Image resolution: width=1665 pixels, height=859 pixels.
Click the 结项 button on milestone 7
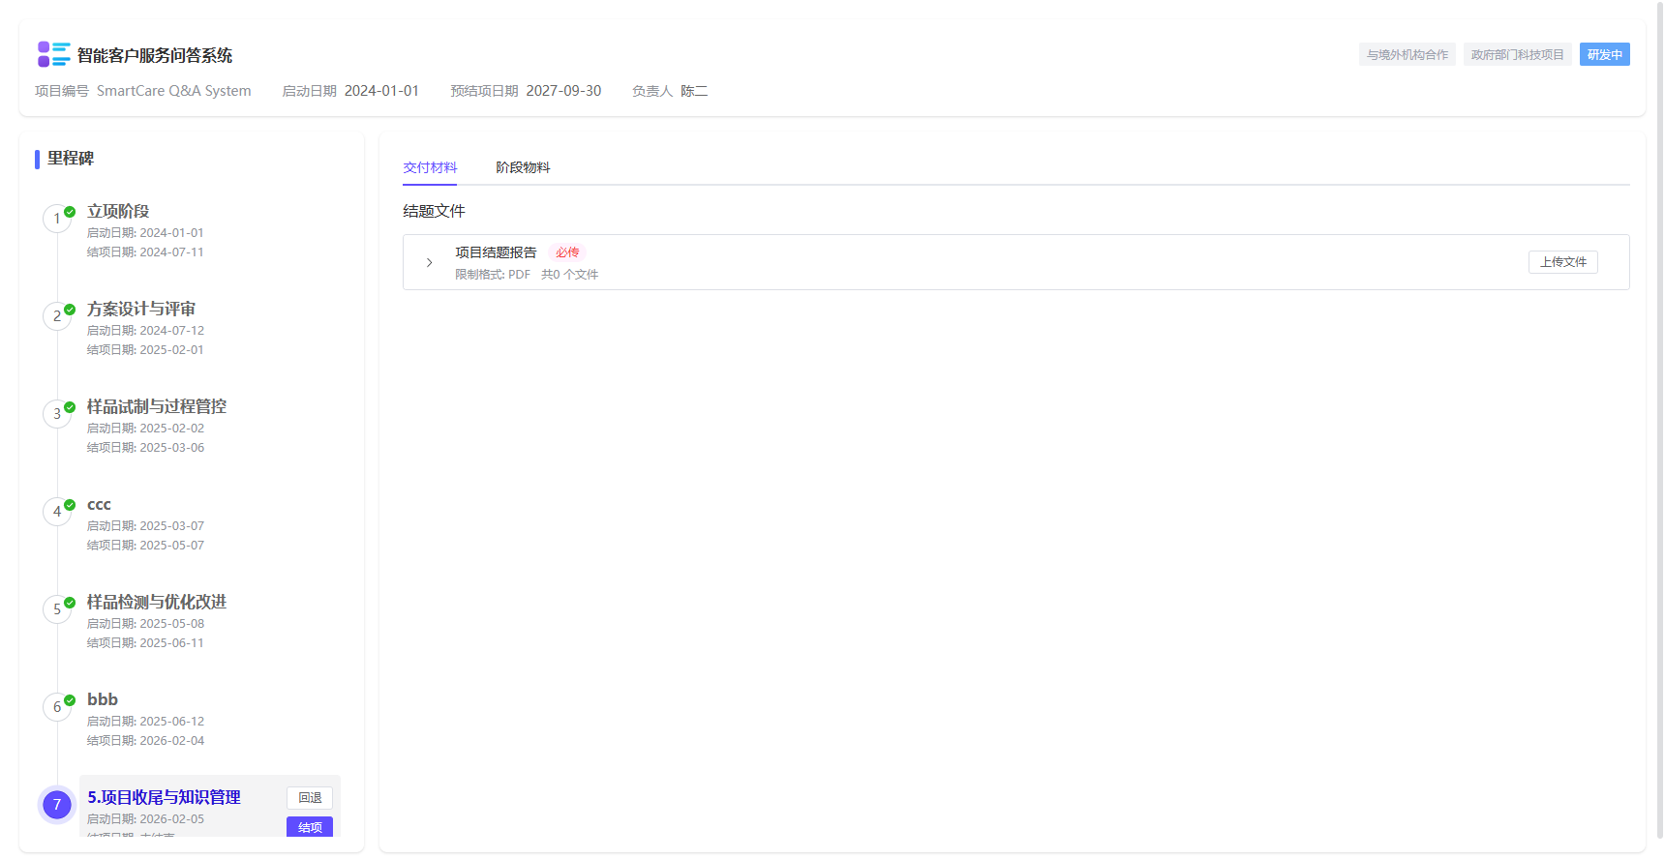click(310, 827)
